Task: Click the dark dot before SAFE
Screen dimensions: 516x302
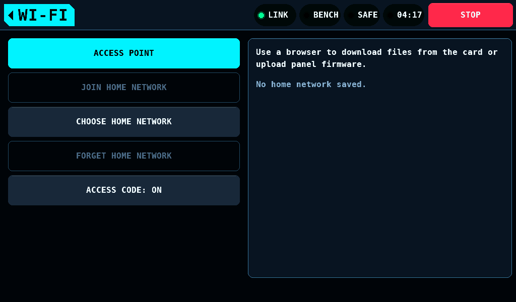Action: click(x=351, y=15)
